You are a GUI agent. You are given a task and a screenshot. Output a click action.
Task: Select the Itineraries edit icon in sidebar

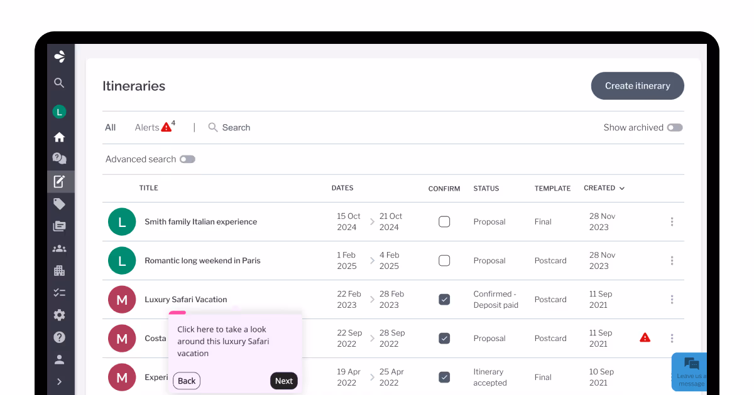(x=59, y=182)
